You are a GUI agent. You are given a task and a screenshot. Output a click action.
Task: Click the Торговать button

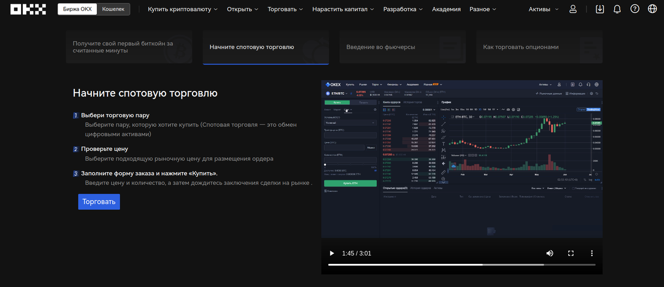(x=99, y=201)
